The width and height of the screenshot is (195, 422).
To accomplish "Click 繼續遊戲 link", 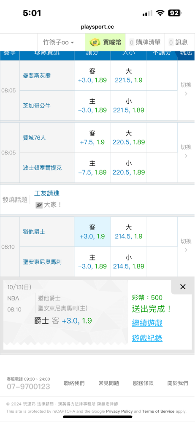I will [147, 323].
